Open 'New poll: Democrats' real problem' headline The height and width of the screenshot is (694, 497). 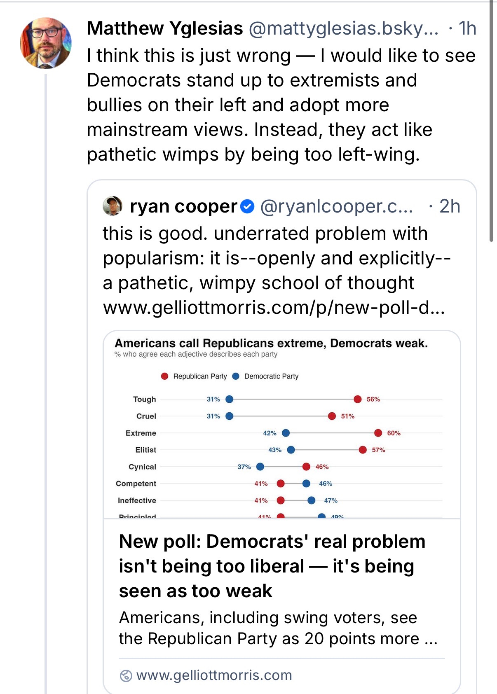tap(272, 566)
